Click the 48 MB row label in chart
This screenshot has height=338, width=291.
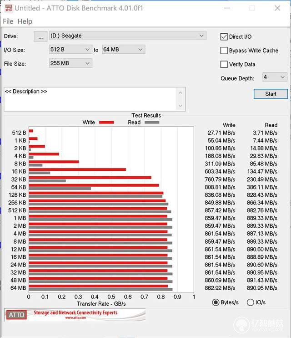tap(18, 280)
